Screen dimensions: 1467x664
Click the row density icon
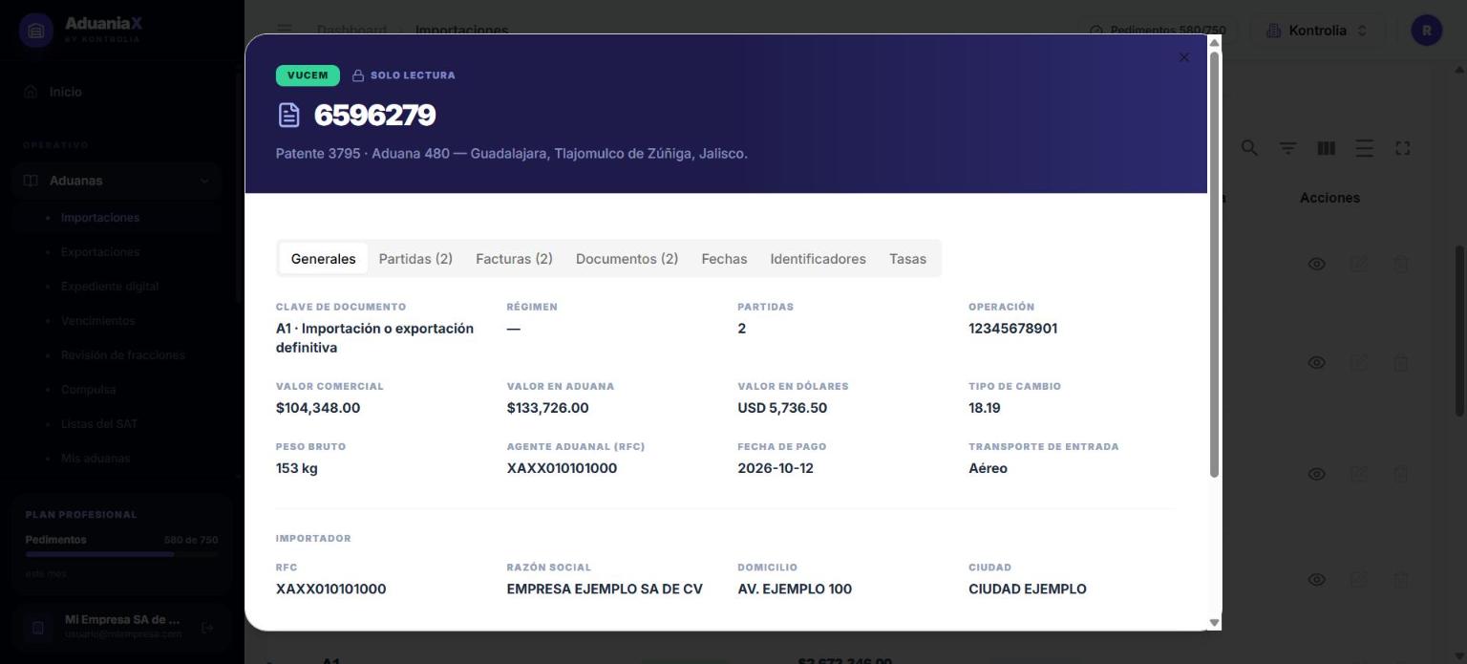1364,148
